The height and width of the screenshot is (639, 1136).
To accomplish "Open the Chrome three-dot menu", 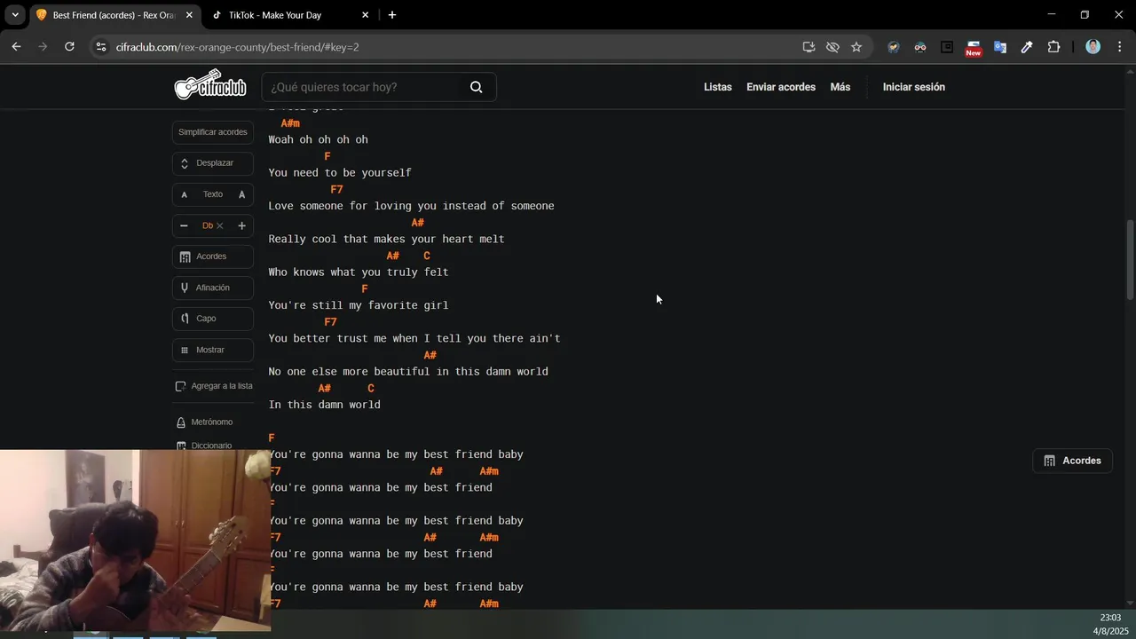I will (1120, 47).
